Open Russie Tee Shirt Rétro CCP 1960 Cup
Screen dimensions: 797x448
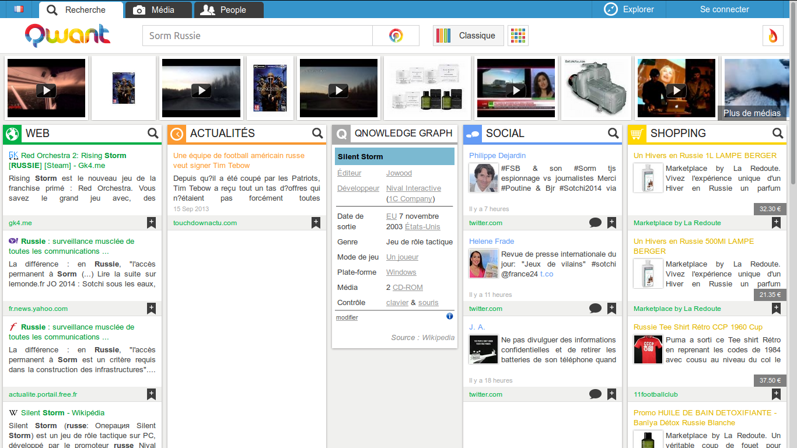698,327
